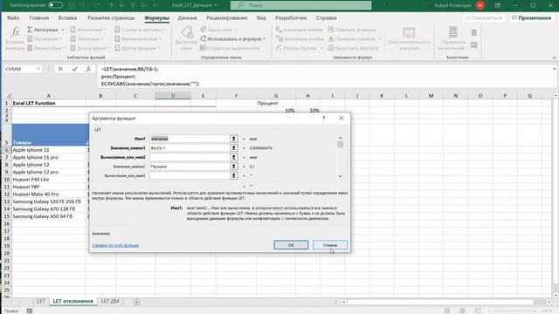Click range-select icon for Значение_имени1 field
The height and width of the screenshot is (314, 559).
[x=234, y=147]
